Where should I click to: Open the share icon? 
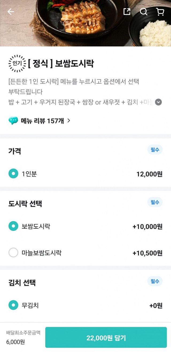tap(127, 12)
